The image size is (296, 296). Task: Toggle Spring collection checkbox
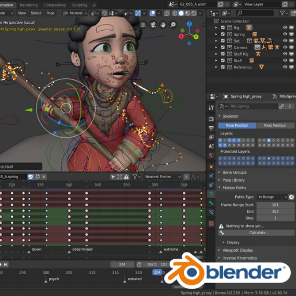[223, 34]
